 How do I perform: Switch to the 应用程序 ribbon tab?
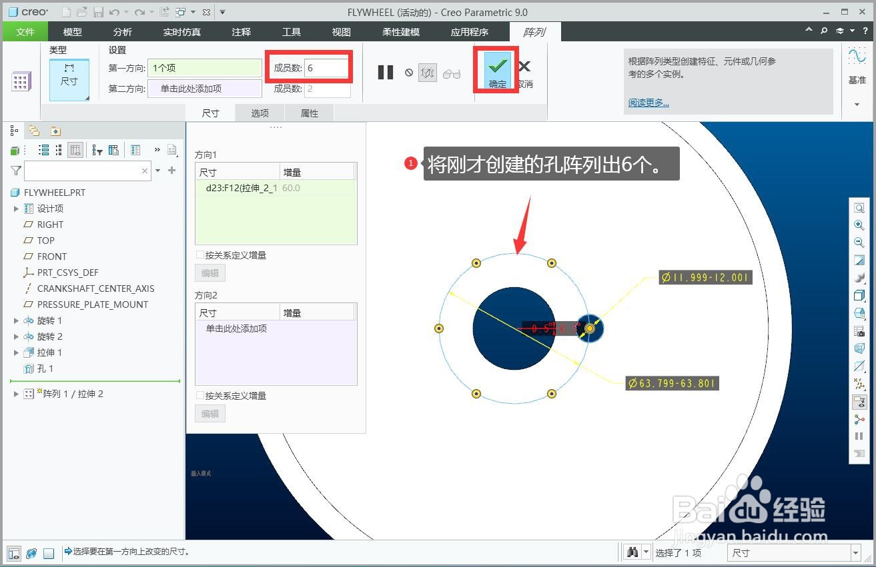[469, 32]
